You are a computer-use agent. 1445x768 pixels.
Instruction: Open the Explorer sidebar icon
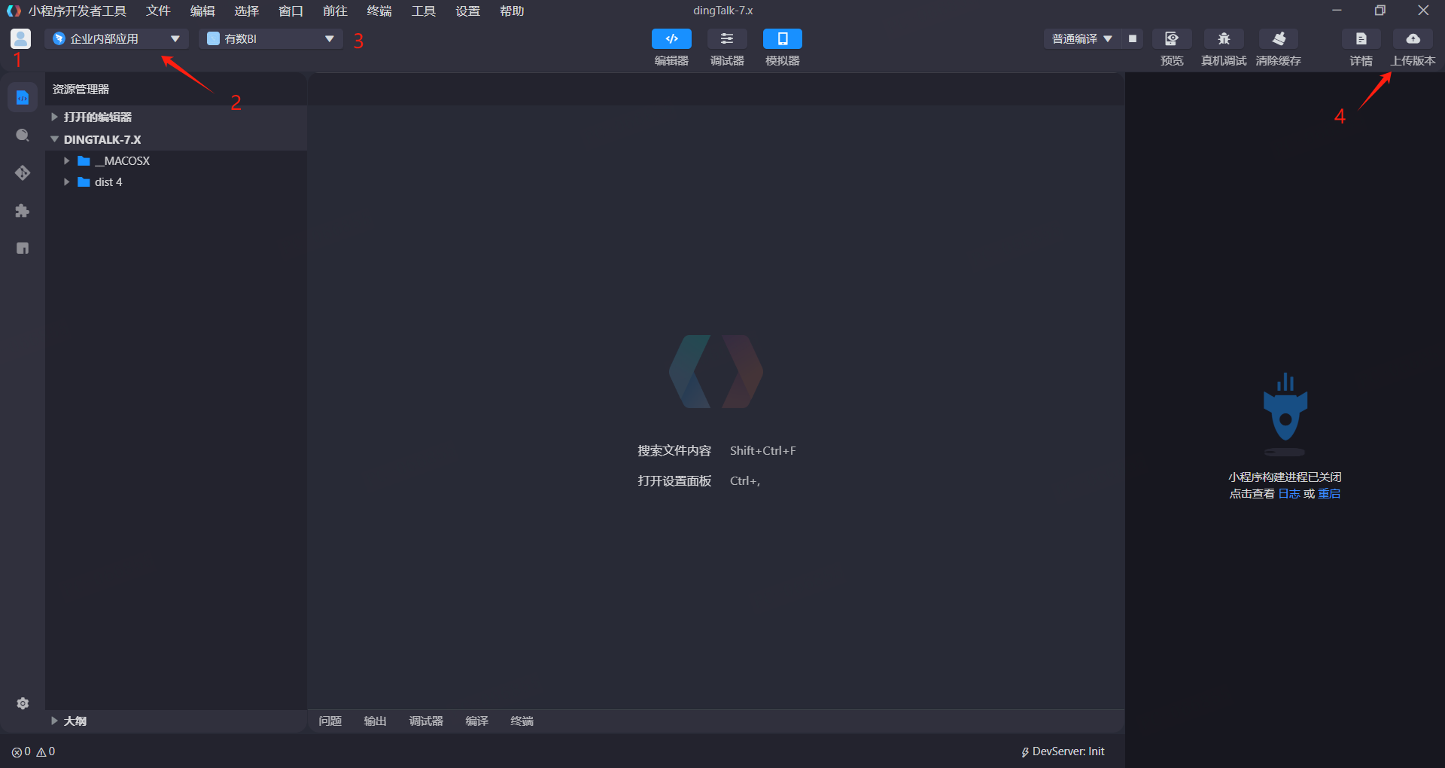coord(23,98)
